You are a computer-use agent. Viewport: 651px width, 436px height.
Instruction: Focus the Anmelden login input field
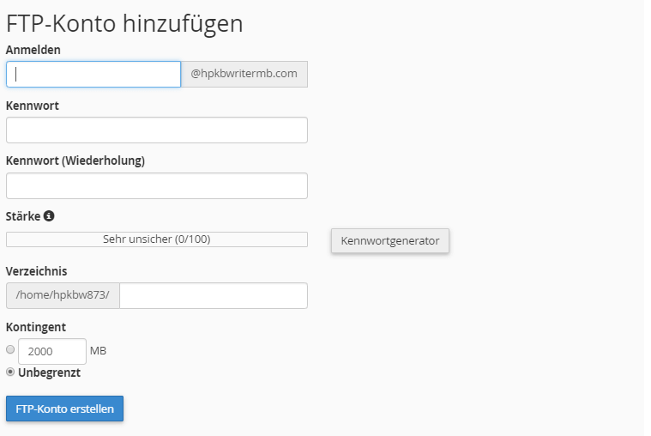pyautogui.click(x=93, y=75)
